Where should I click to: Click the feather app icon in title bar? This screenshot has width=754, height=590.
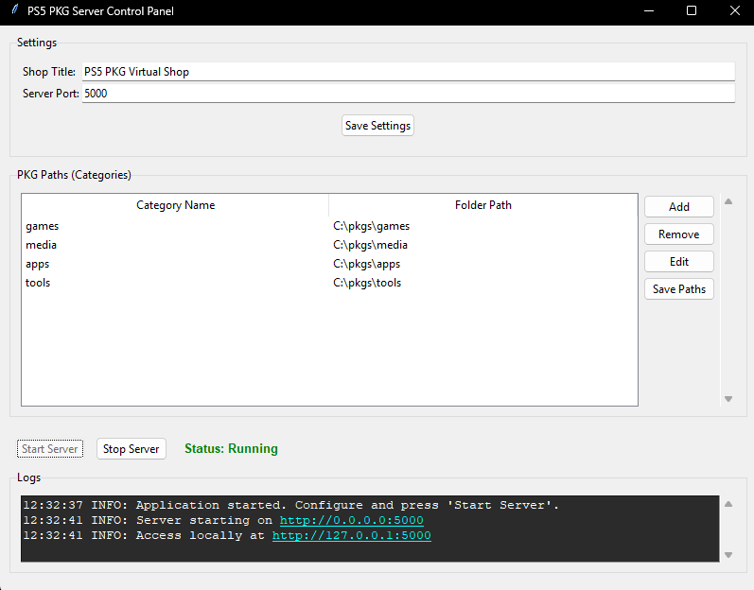tap(12, 11)
